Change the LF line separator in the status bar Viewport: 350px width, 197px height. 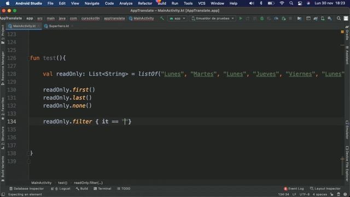click(x=294, y=195)
